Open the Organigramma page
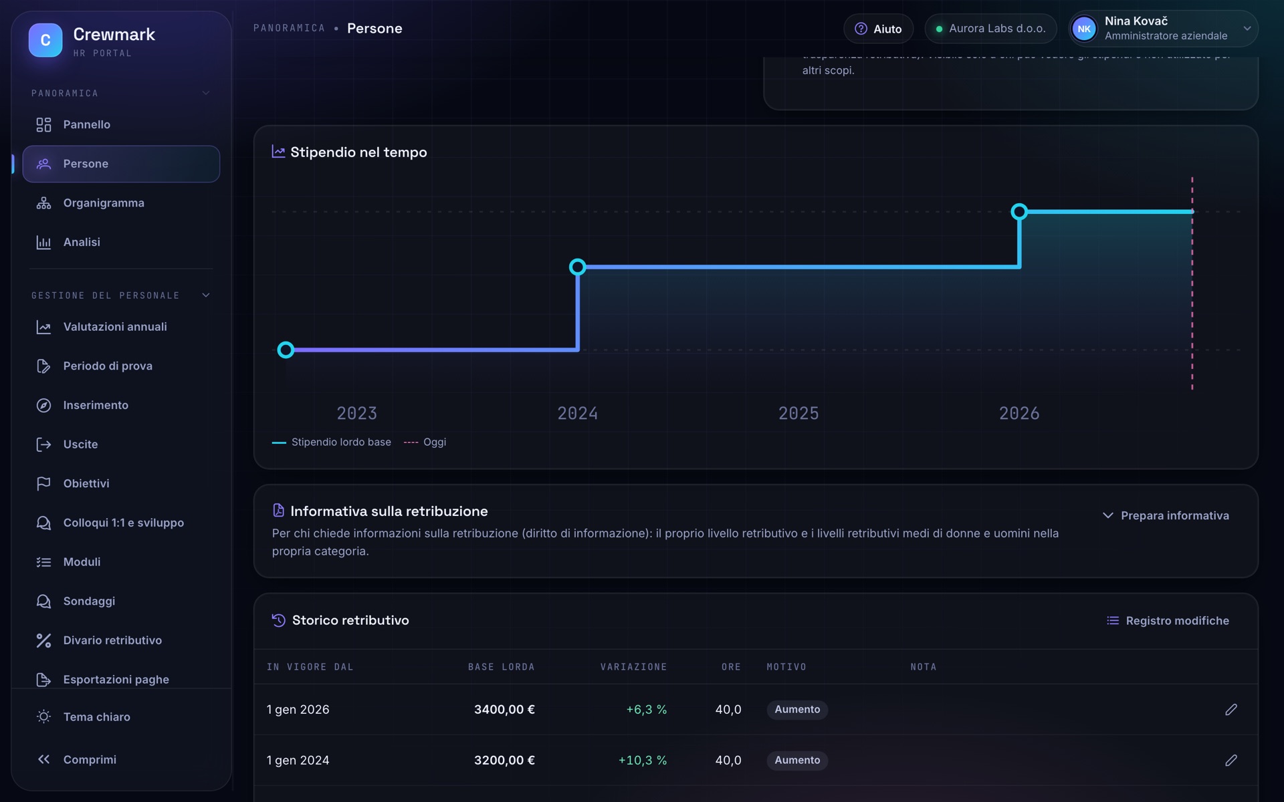This screenshot has height=802, width=1284. click(121, 203)
